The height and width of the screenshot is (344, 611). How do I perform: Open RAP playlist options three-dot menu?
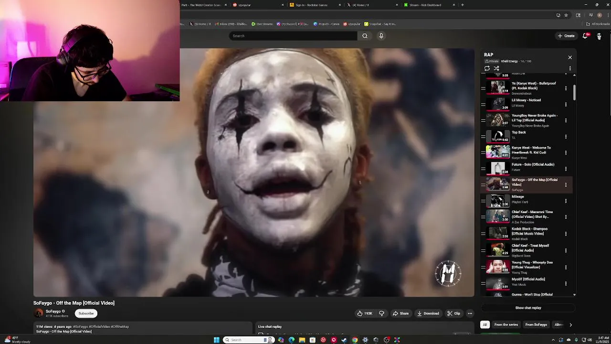(569, 68)
